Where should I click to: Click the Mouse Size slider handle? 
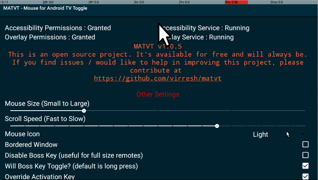click(x=84, y=111)
